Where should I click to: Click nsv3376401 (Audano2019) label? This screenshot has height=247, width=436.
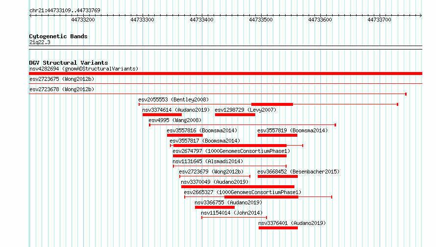pyautogui.click(x=292, y=223)
